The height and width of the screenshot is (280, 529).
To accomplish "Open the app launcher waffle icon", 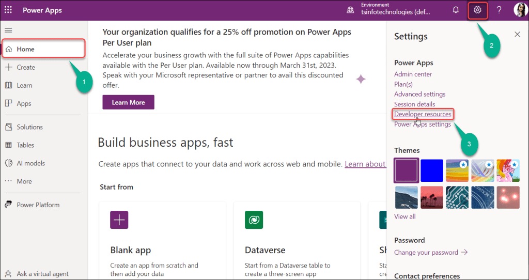I will [x=8, y=10].
